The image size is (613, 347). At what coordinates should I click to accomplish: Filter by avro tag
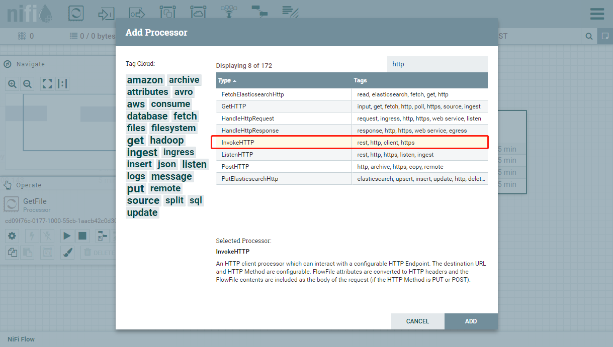[x=184, y=92]
